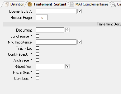Click the magnifier icon on the last tab
Image resolution: width=121 pixels, height=94 pixels.
114,4
